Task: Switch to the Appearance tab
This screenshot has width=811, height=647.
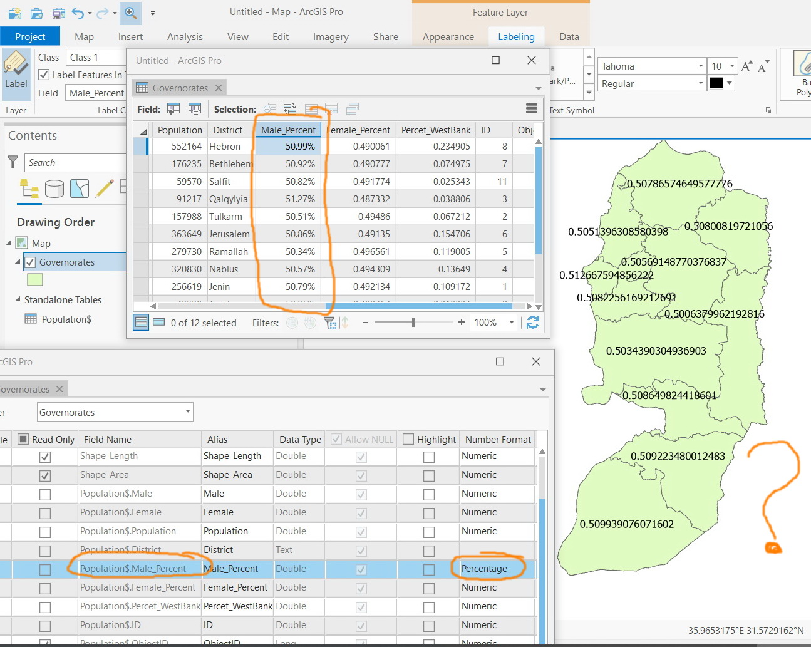Action: 448,37
